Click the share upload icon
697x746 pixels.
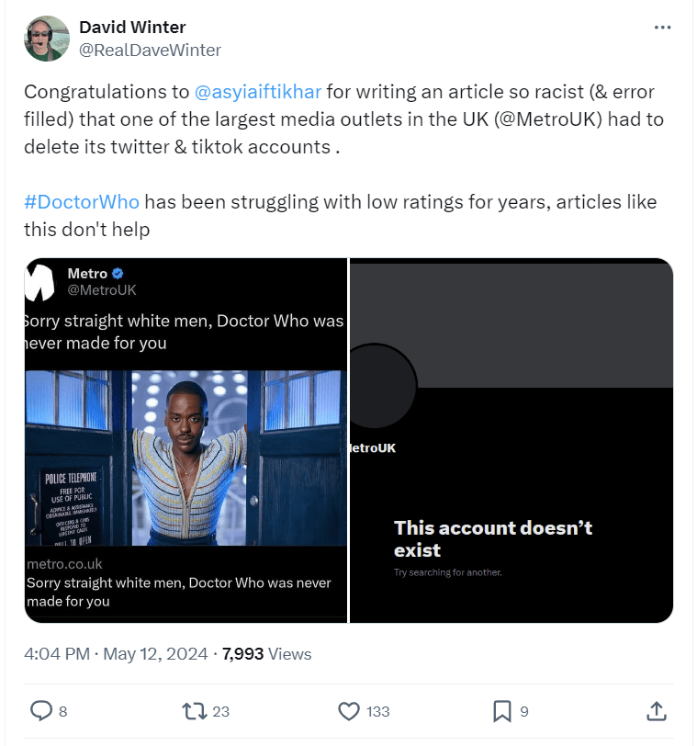click(657, 710)
